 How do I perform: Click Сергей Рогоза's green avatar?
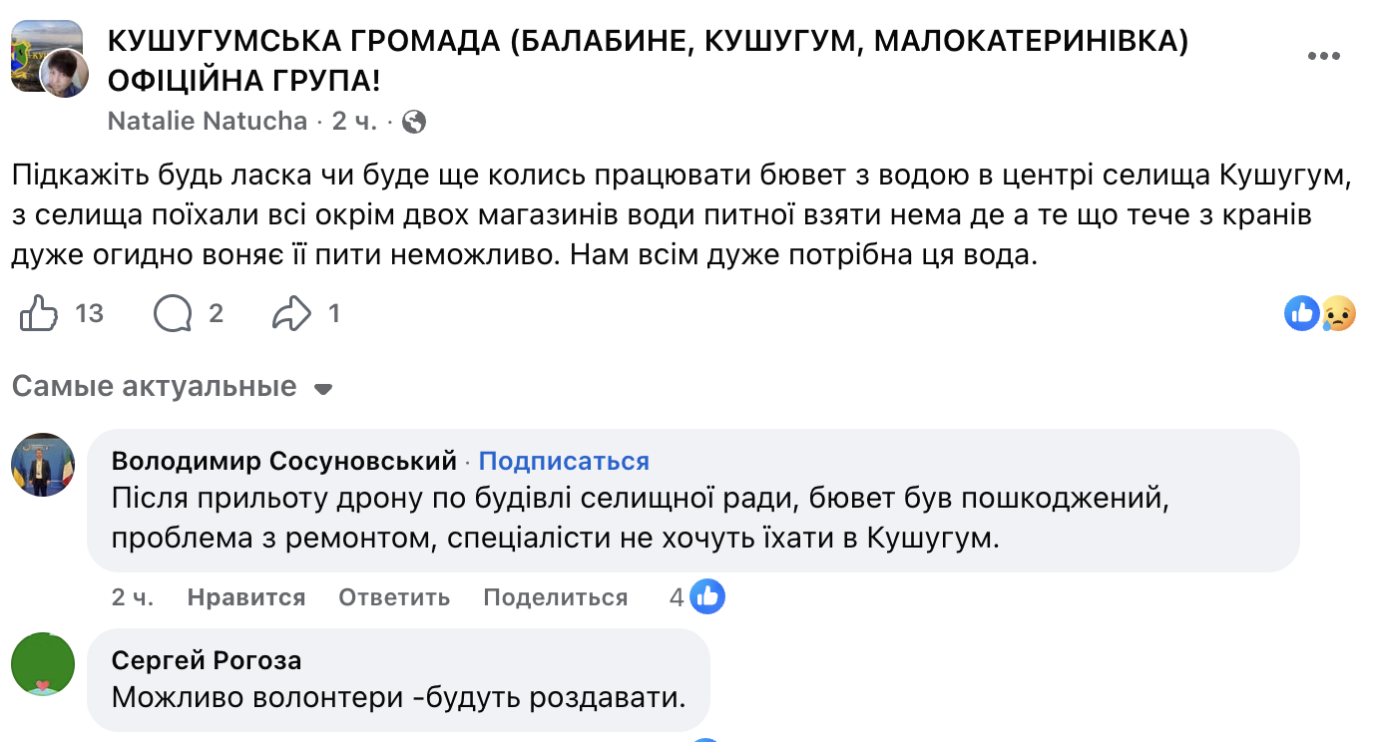43,662
